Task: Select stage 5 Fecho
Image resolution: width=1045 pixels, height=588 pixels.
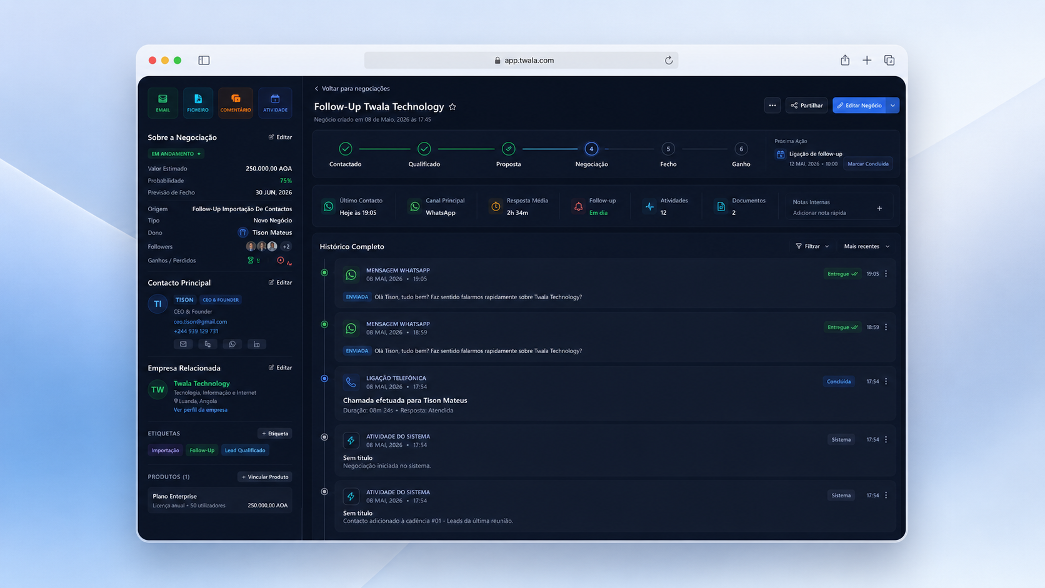Action: tap(668, 149)
